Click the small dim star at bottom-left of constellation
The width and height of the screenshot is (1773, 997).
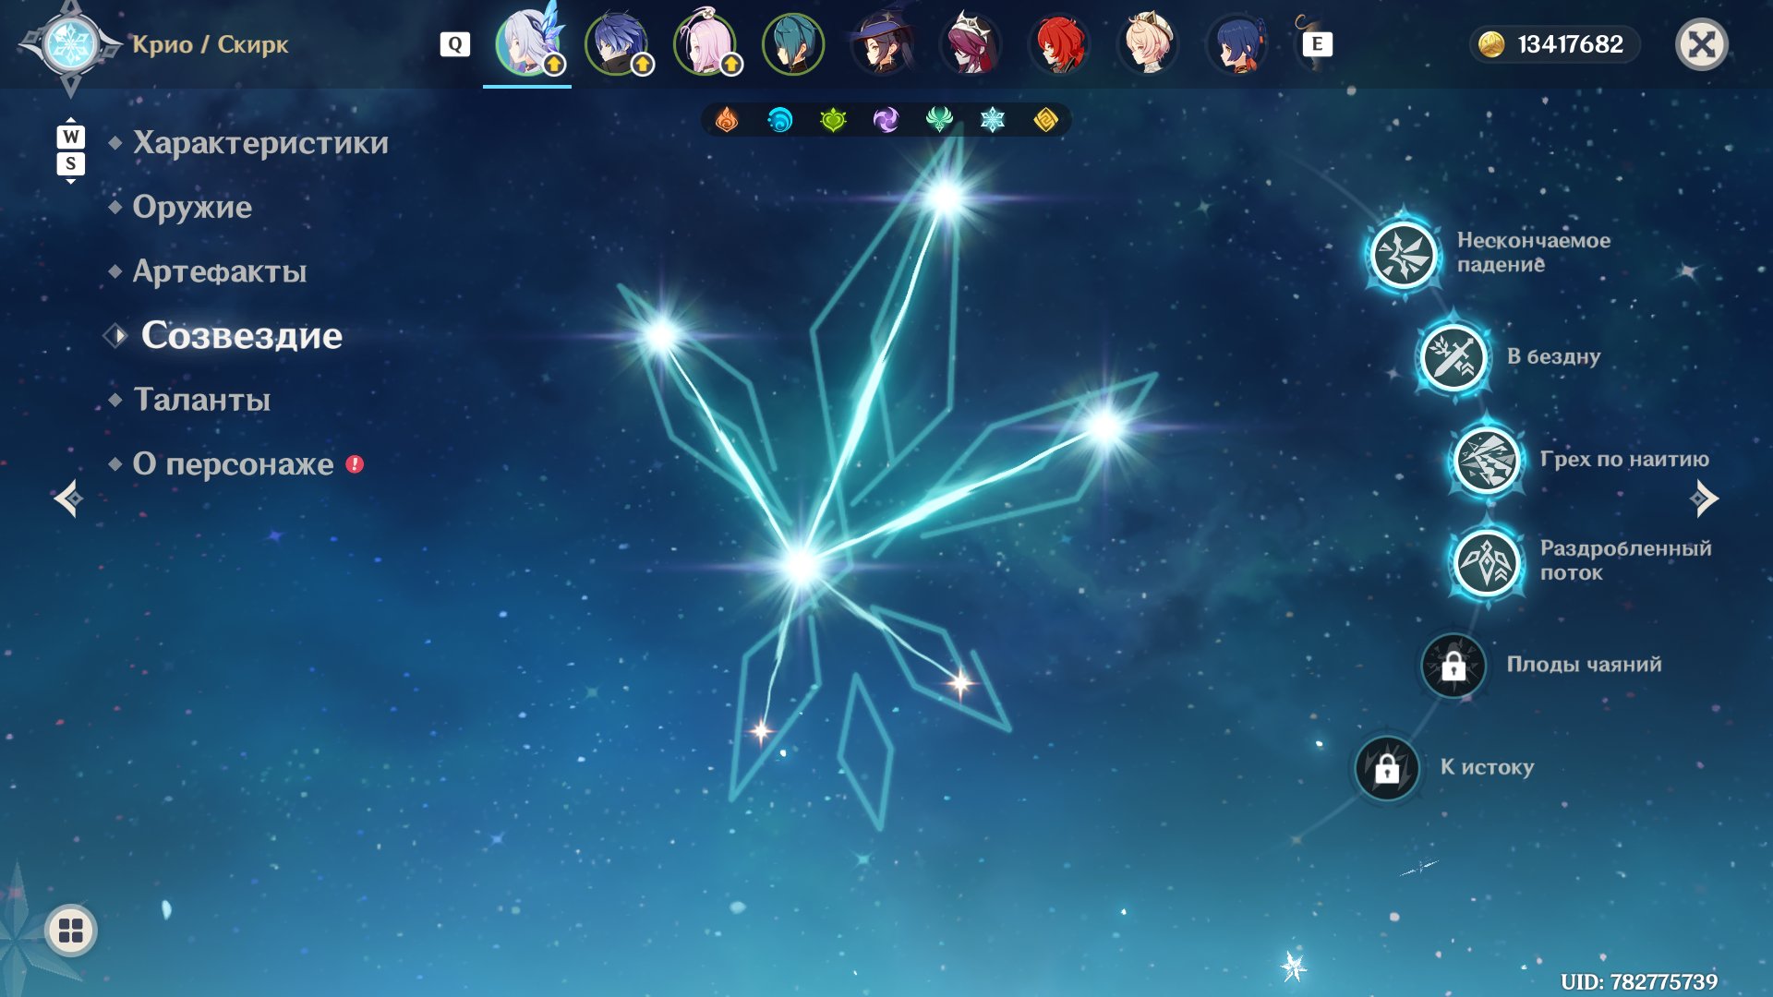[761, 732]
